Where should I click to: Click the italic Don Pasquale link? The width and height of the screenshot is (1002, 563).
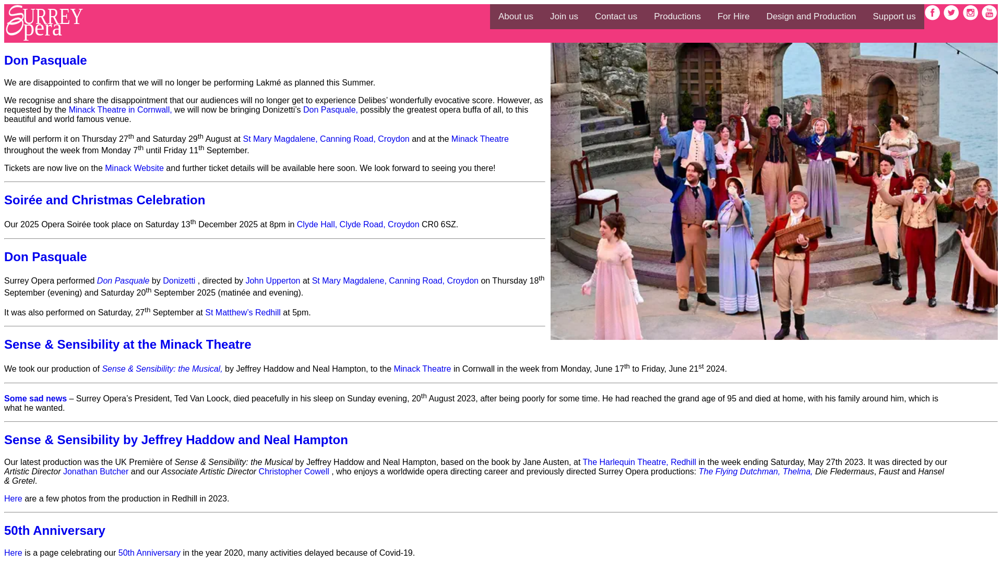[x=123, y=281]
